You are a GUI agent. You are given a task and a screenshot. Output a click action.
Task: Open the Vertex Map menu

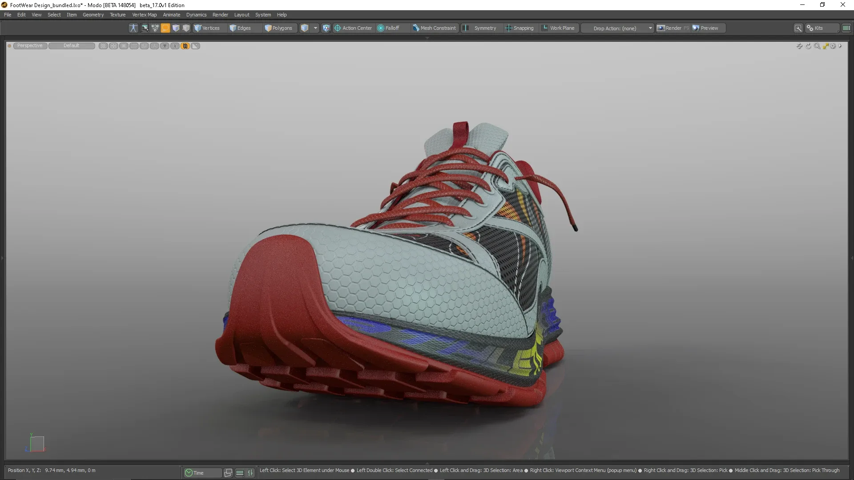pos(144,15)
